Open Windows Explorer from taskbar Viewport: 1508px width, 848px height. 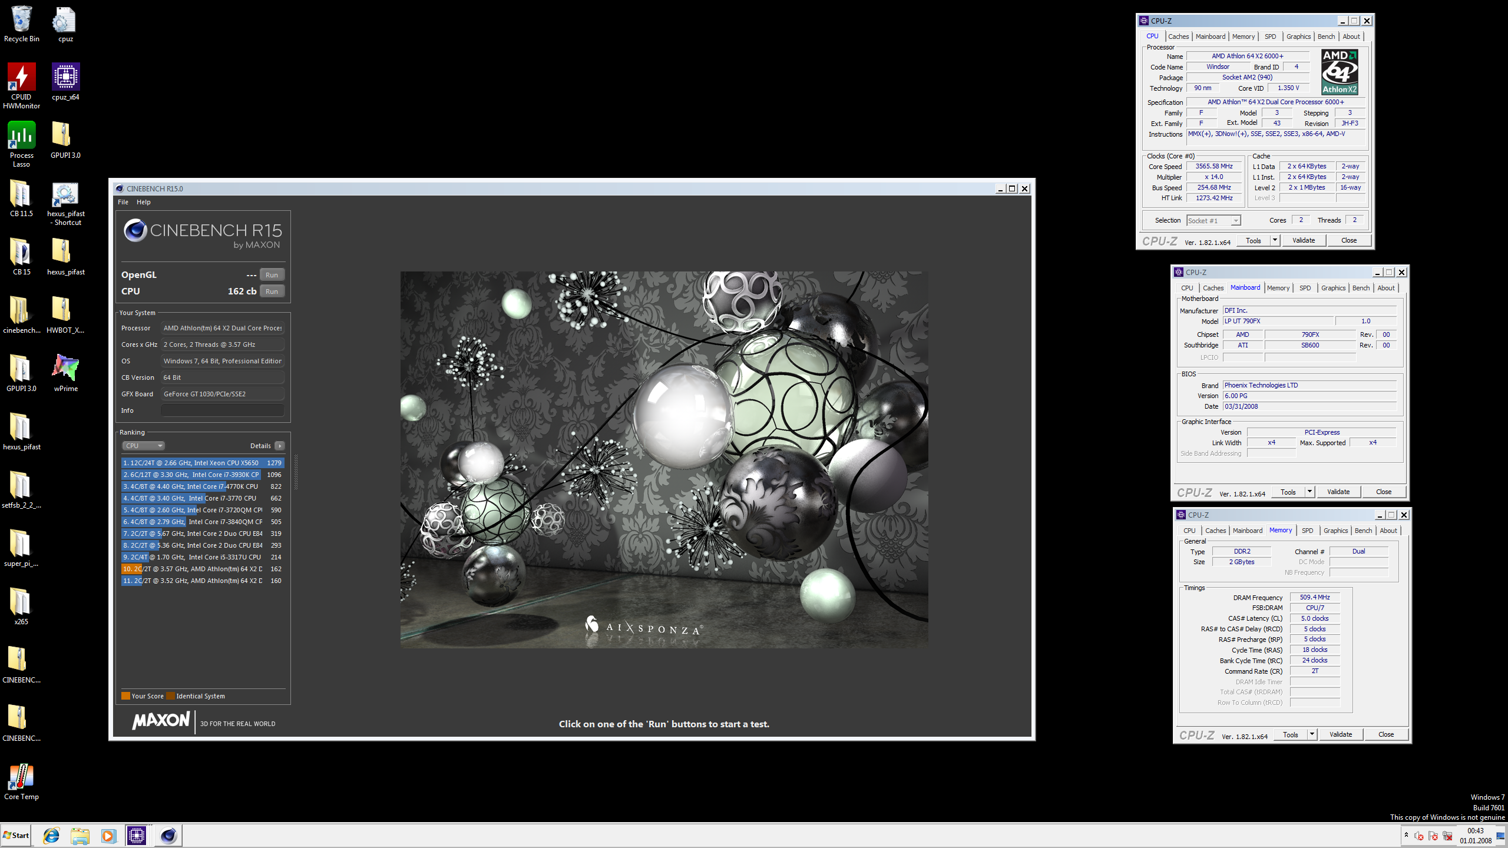coord(80,836)
